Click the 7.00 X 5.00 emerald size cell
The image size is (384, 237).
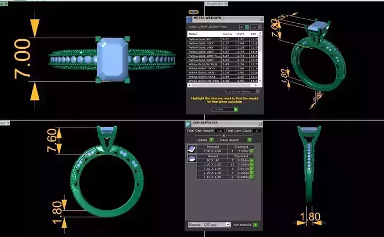point(212,151)
